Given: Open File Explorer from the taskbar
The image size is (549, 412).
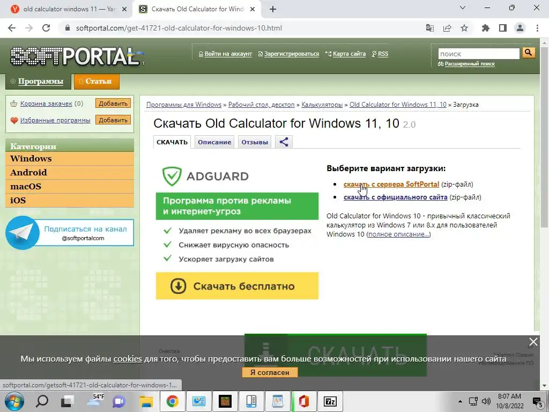Looking at the screenshot, I should coord(146,401).
